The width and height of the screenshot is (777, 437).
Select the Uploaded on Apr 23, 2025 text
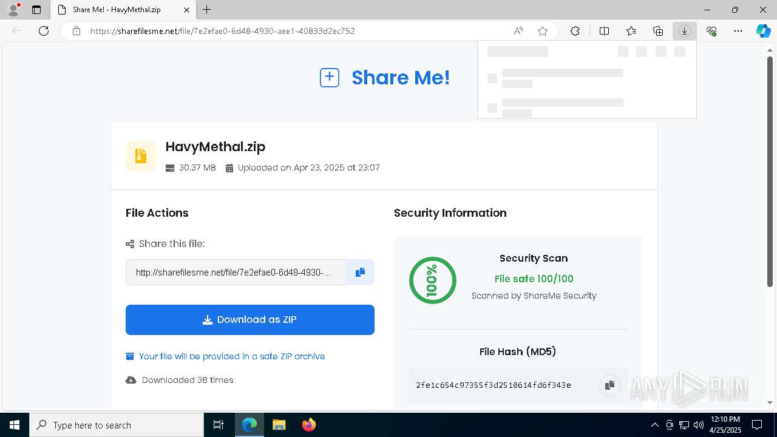[308, 168]
